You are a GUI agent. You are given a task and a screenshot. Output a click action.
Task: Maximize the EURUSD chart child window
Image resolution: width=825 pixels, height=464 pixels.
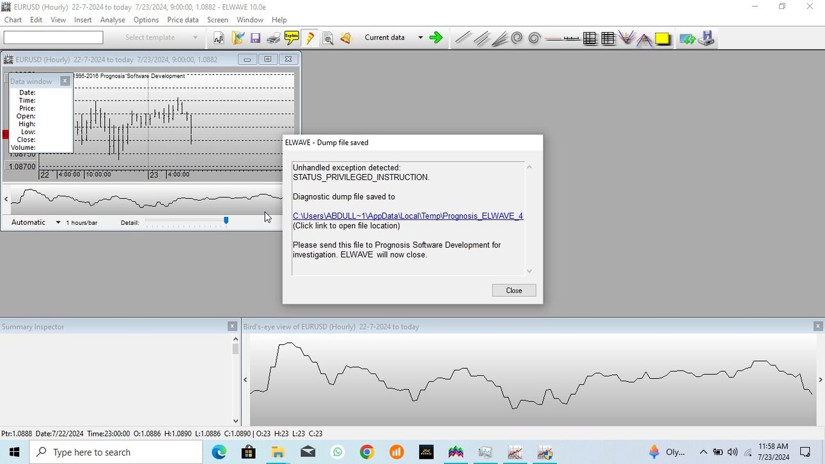268,59
